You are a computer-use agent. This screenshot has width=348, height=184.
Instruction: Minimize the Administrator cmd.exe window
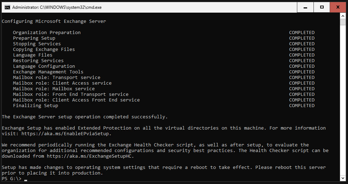(x=305, y=7)
